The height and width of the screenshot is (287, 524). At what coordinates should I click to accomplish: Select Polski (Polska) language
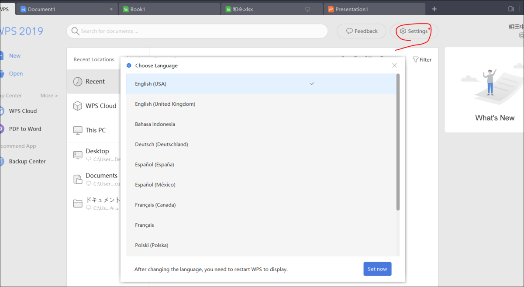click(x=261, y=245)
